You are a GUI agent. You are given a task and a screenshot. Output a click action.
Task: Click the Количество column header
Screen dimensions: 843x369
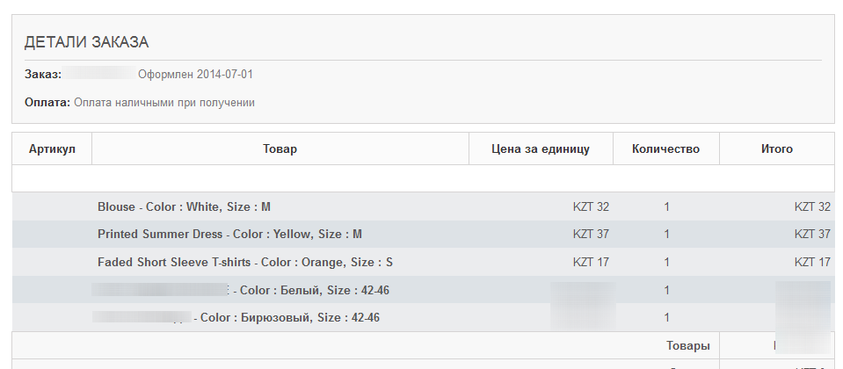(x=665, y=149)
